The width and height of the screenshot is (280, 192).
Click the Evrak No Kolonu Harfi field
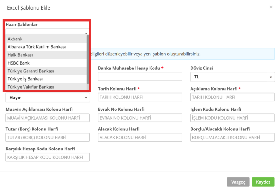tap(140, 118)
